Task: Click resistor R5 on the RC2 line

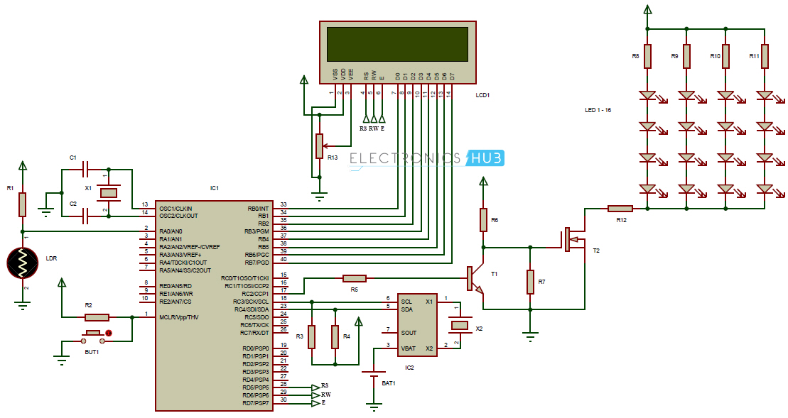Action: (355, 278)
